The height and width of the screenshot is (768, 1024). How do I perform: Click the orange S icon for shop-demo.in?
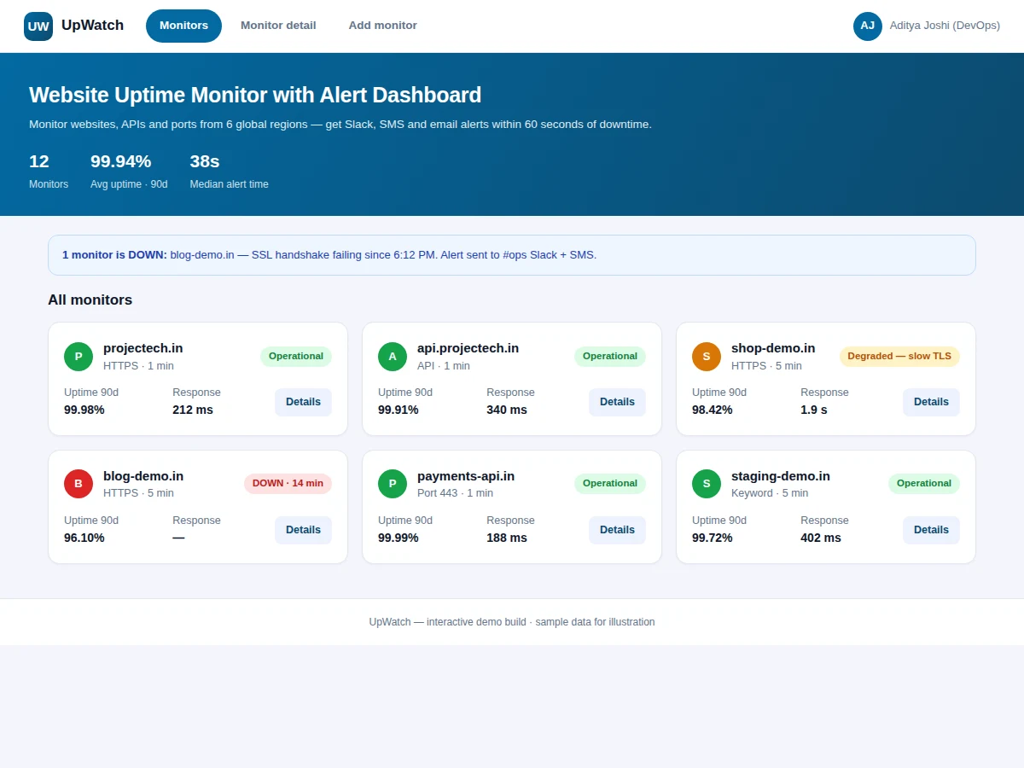pos(707,357)
